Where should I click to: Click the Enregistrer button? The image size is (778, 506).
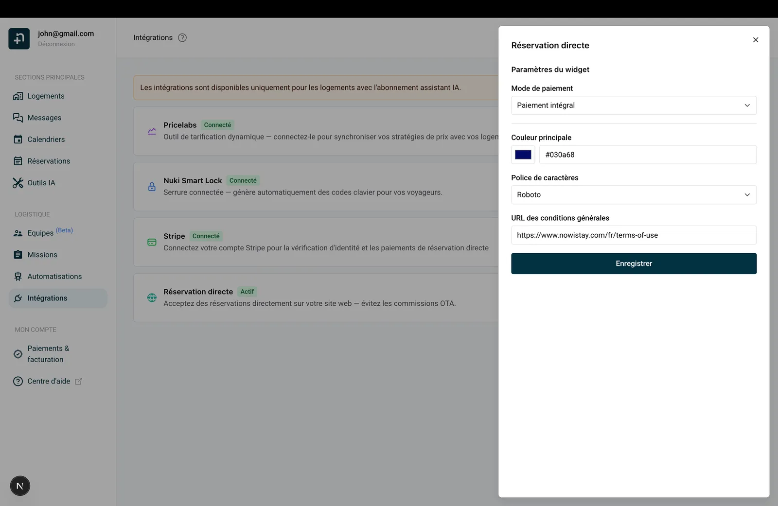634,263
